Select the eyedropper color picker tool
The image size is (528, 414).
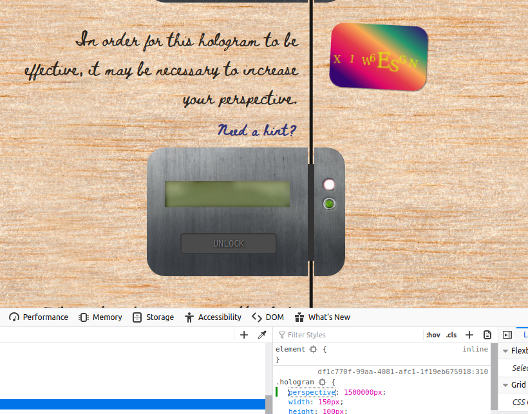[x=262, y=335]
